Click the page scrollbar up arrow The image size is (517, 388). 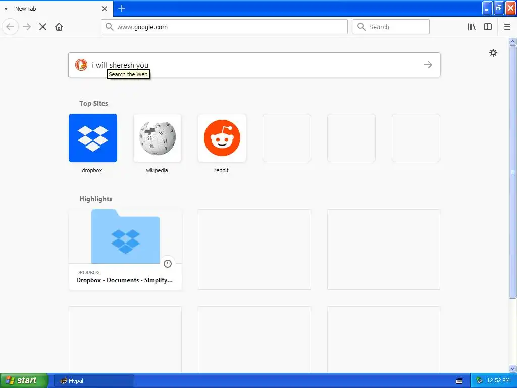[512, 41]
